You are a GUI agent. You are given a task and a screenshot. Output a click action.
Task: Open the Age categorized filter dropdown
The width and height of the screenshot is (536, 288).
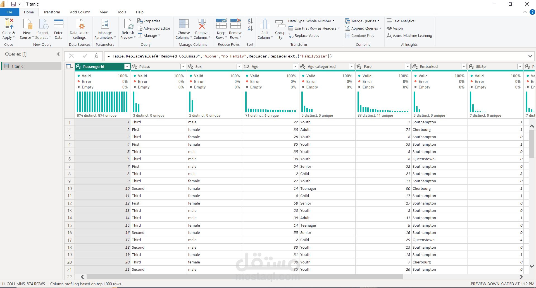[x=352, y=66]
